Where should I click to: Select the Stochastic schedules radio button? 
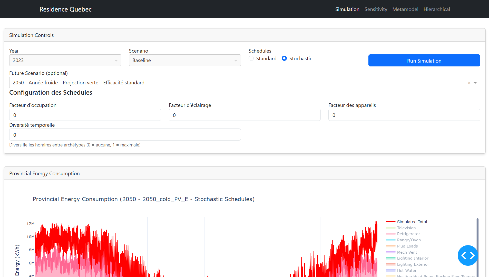[284, 58]
